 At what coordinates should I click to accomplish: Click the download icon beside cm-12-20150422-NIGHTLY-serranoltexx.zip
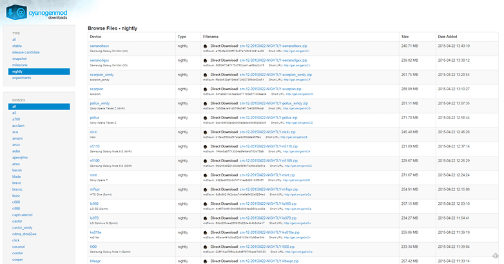(206, 46)
